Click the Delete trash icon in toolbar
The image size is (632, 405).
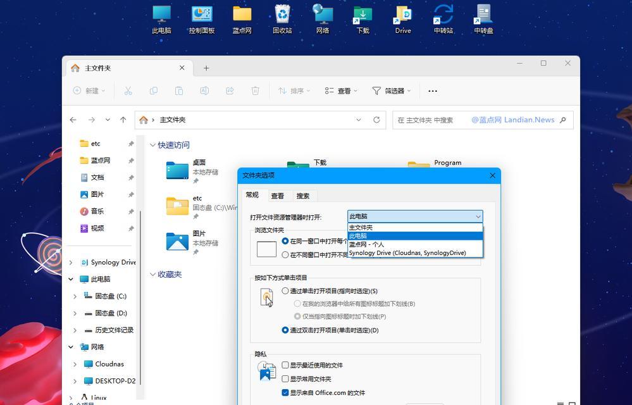click(x=255, y=90)
